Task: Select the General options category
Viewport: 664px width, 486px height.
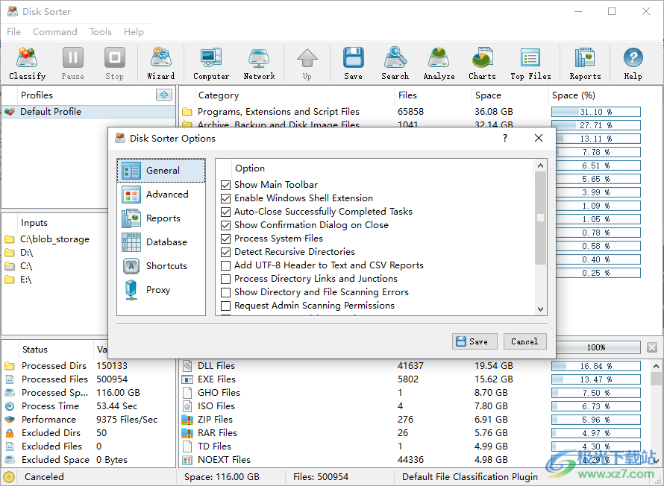Action: [161, 171]
